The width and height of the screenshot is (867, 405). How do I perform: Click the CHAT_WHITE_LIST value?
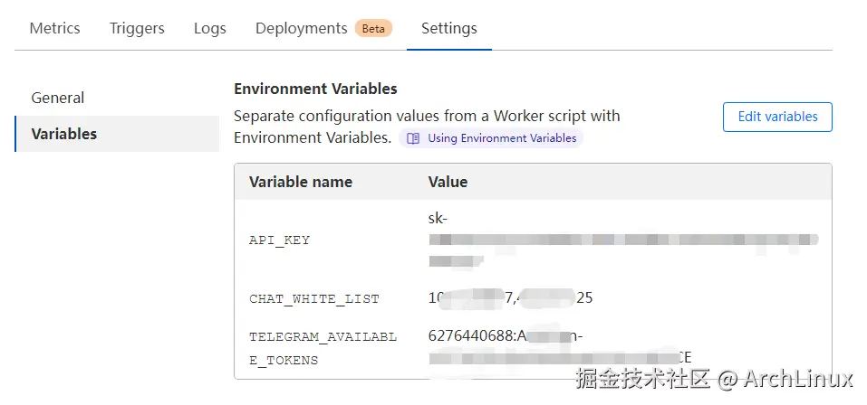pos(510,297)
